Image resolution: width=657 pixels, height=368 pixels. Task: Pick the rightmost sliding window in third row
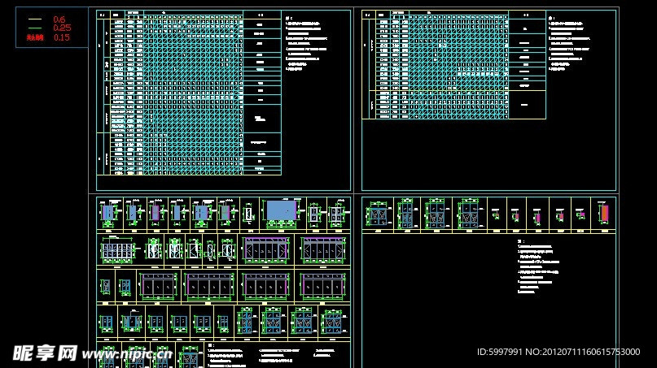(x=322, y=285)
